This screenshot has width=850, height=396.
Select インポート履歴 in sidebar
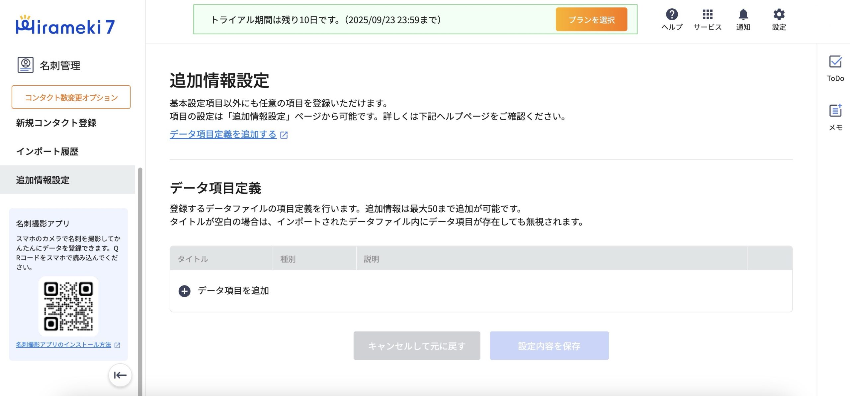click(x=47, y=151)
